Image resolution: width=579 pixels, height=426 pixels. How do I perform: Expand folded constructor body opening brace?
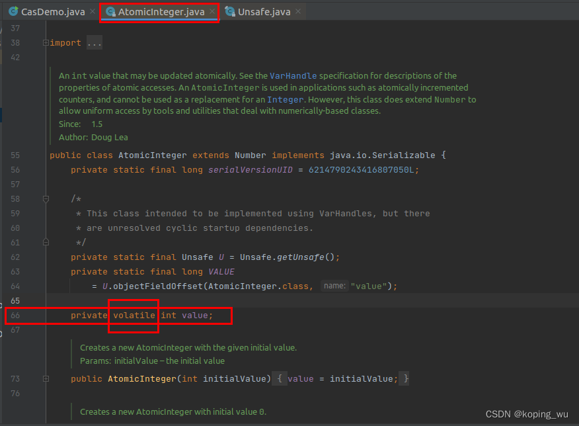pyautogui.click(x=280, y=379)
